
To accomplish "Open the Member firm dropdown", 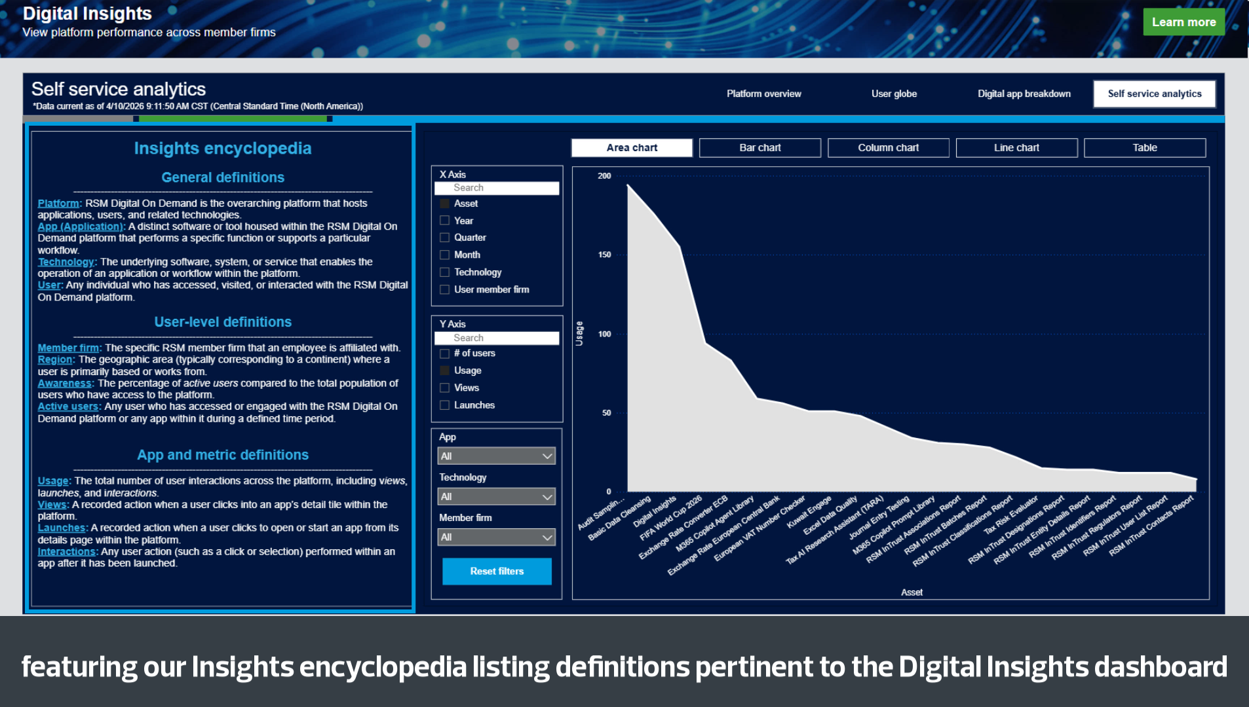I will coord(496,537).
